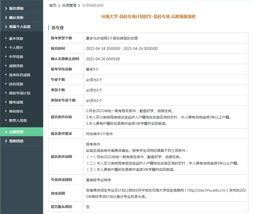The image size is (253, 214).
Task: Click the 首页 breadcrumb link
Action: 53,6
